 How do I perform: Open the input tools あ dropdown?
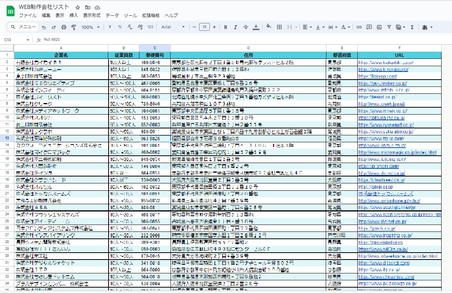pos(427,27)
